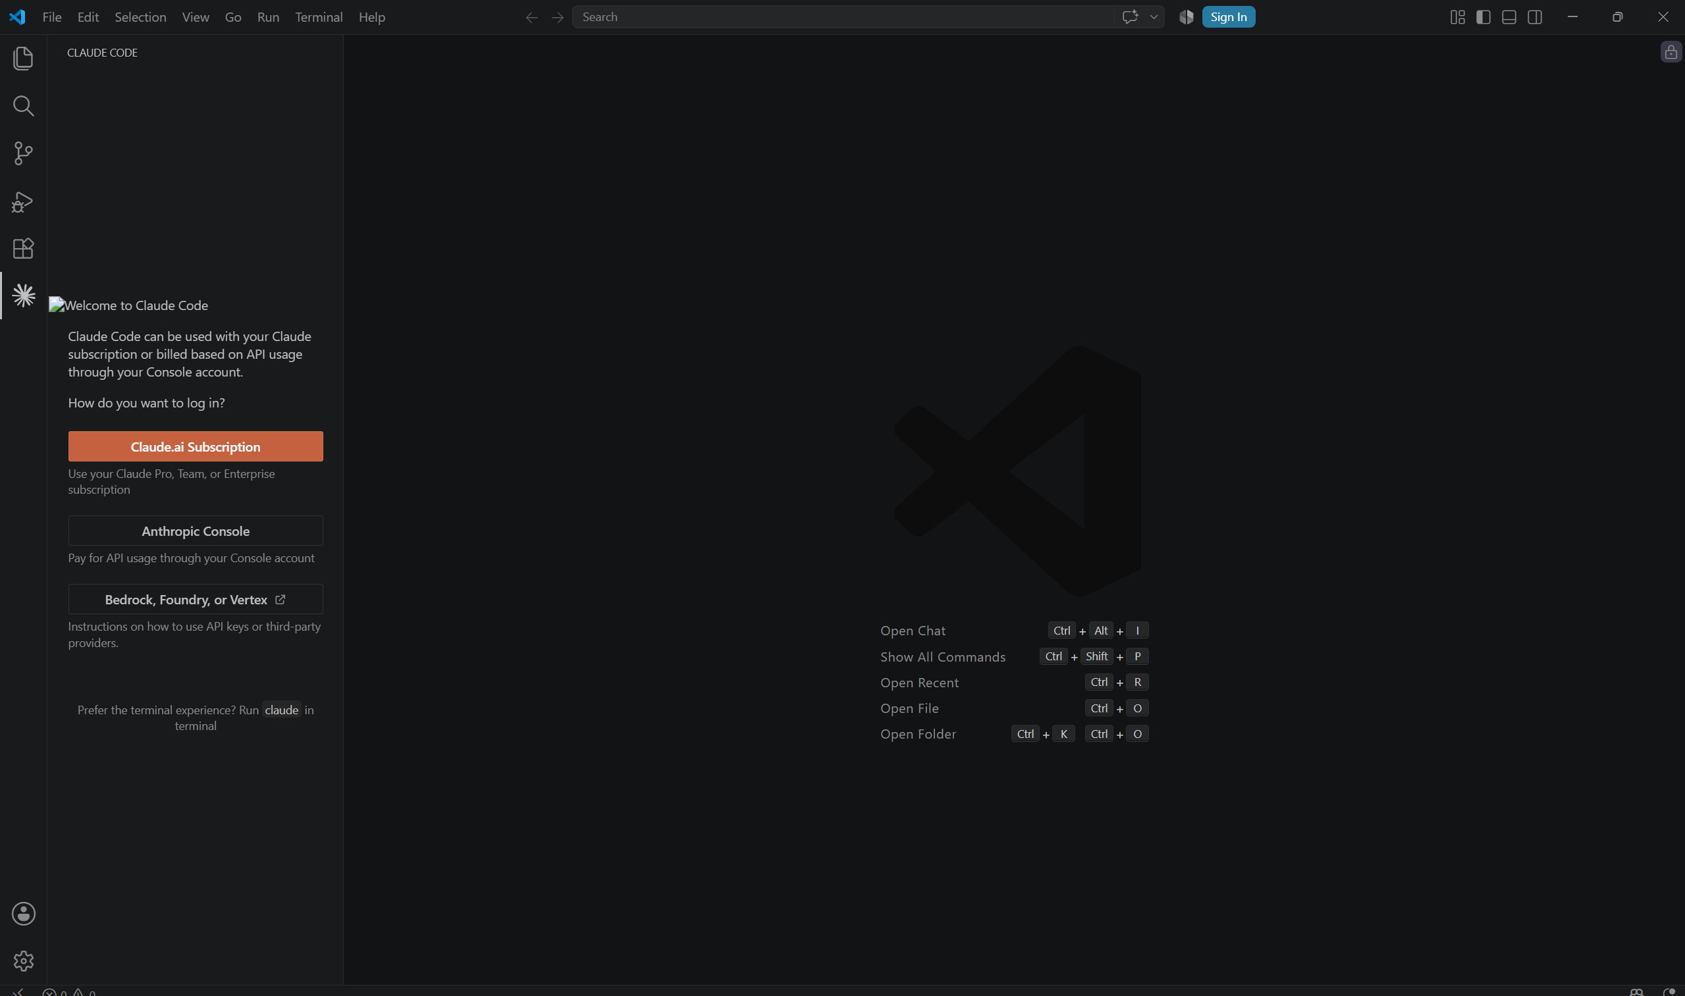Click the "Open File" shortcut label
The image size is (1685, 996).
[909, 708]
